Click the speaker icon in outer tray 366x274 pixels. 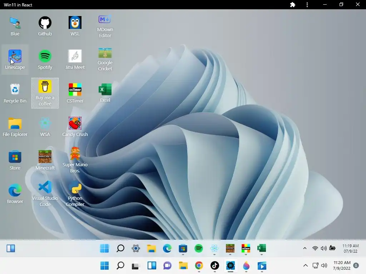[x=324, y=265]
